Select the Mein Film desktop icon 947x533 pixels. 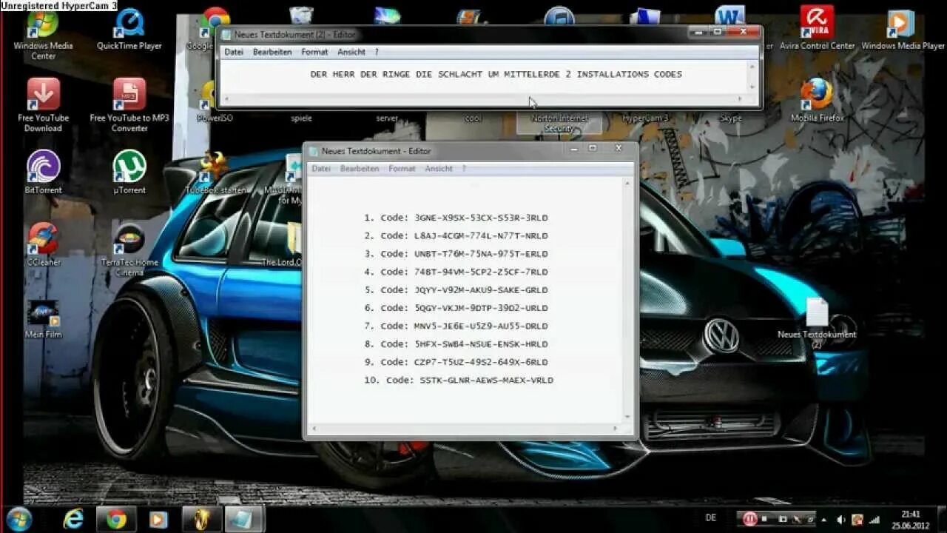(43, 318)
